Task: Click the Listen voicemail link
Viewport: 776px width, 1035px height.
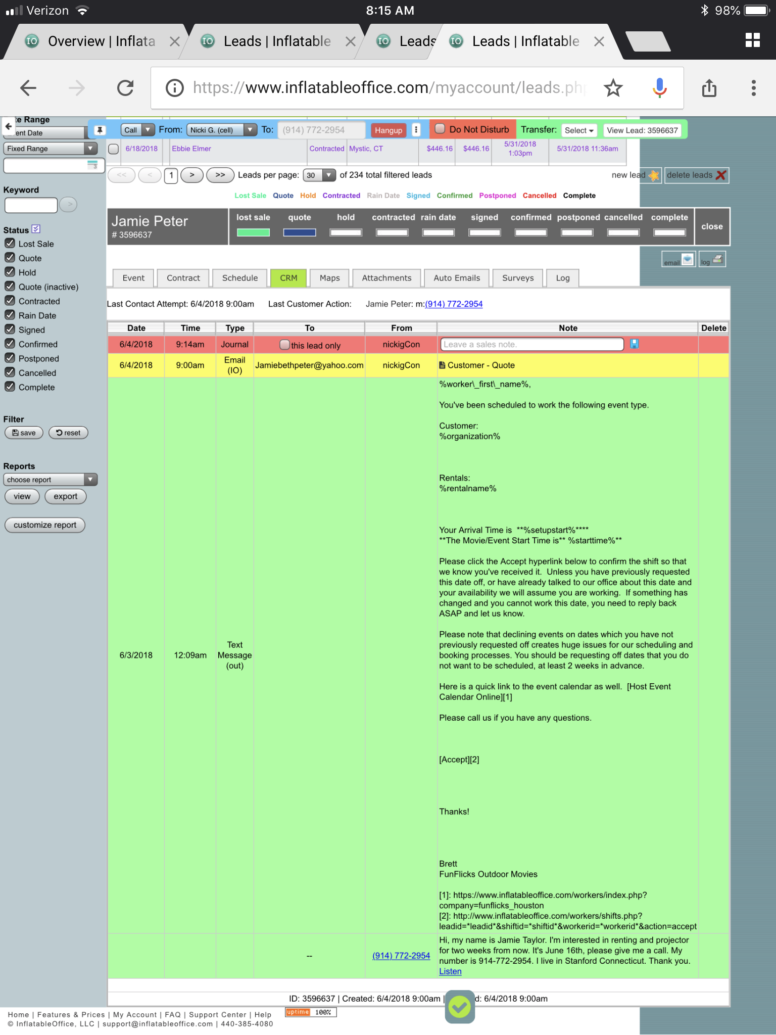Action: [450, 971]
